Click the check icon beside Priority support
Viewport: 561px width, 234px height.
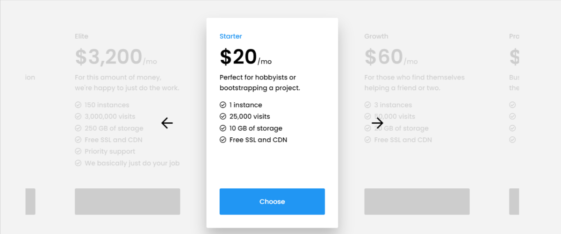[x=78, y=151]
